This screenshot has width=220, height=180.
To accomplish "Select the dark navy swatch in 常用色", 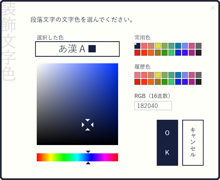I will click(x=137, y=46).
